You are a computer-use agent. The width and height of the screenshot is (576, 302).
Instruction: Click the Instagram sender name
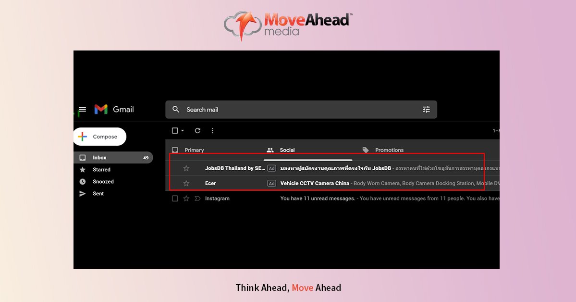(x=217, y=199)
